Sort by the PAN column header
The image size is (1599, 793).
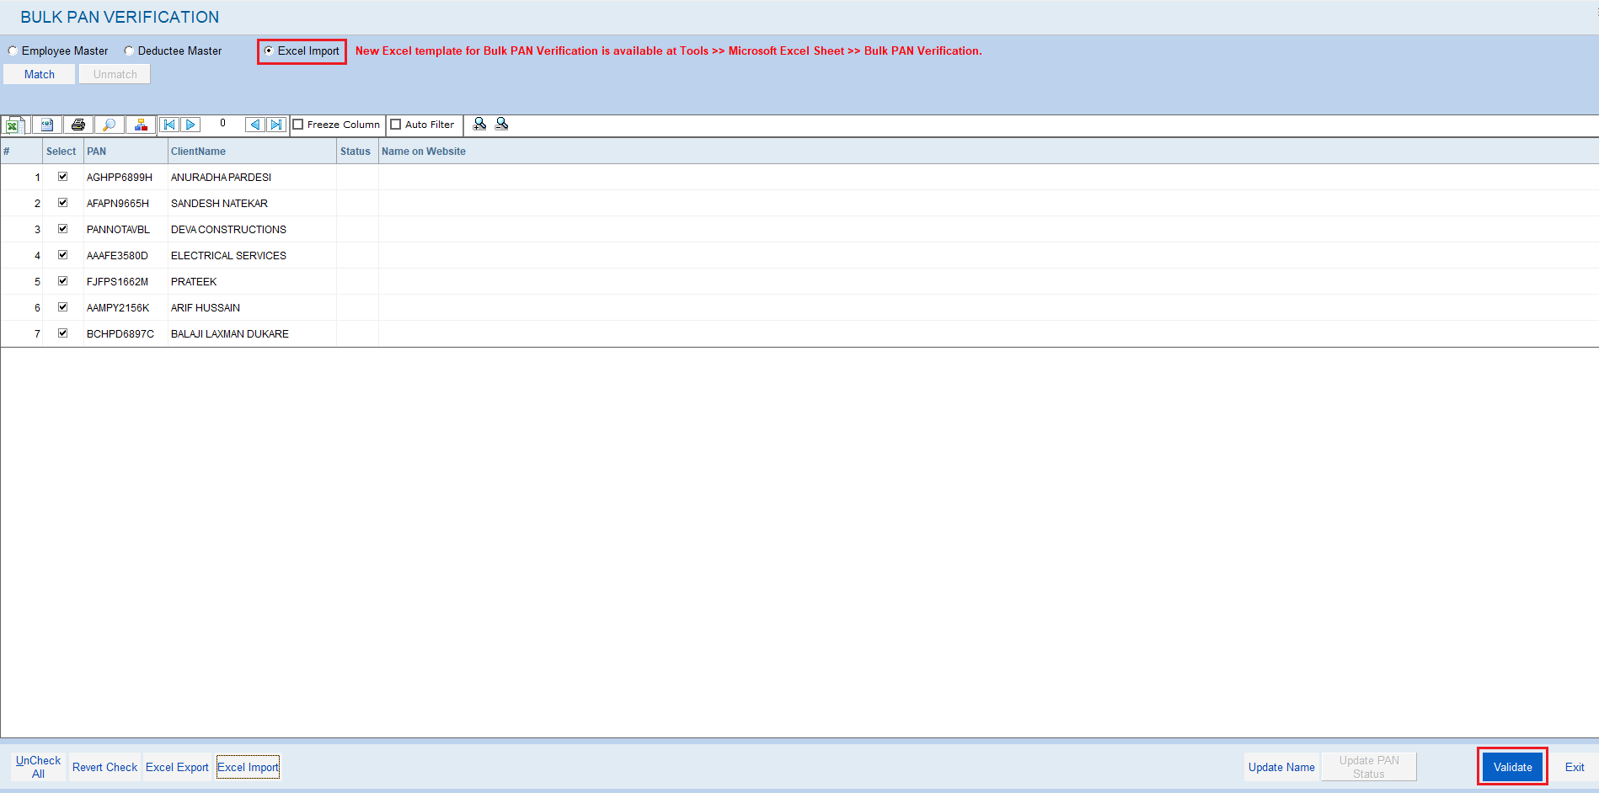click(x=126, y=152)
